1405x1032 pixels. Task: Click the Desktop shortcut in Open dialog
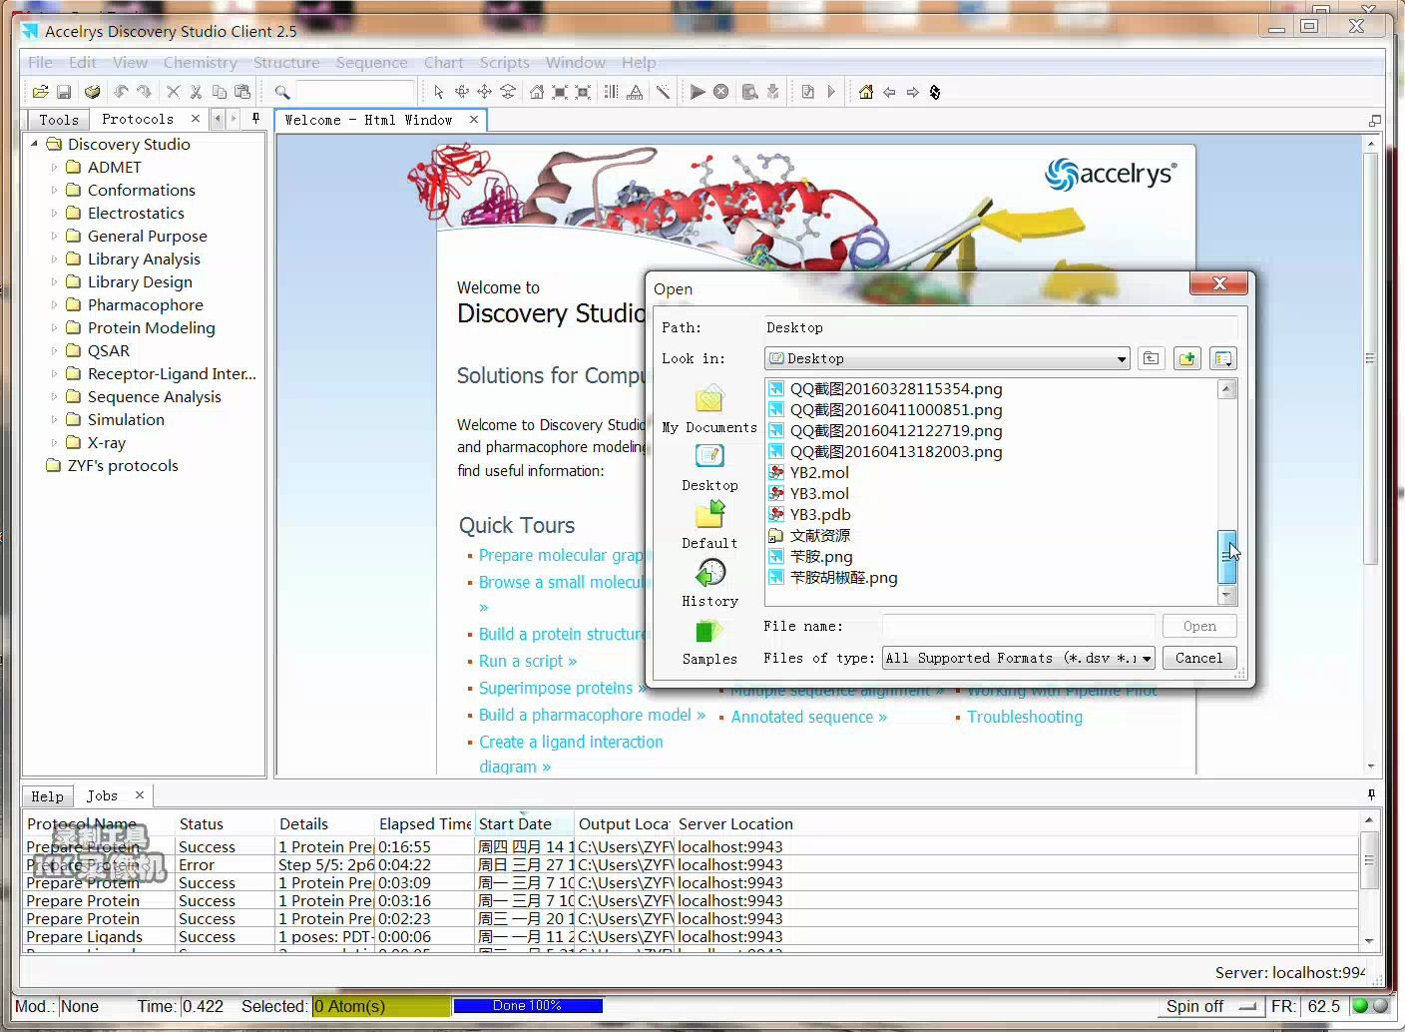pyautogui.click(x=709, y=467)
